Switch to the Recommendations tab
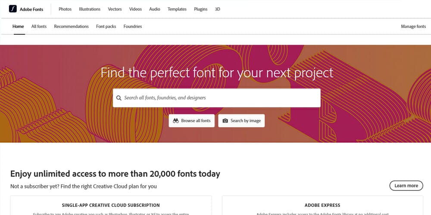 tap(71, 26)
